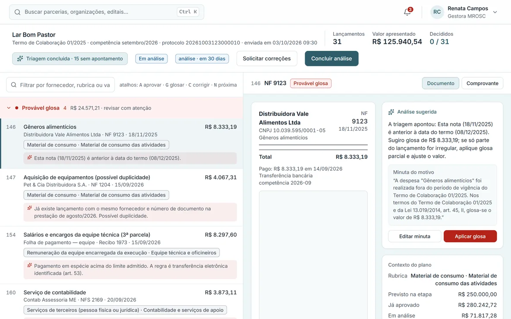Viewport: 511px width, 319px height.
Task: Click Previsto na etapa R$ 250.000,00
Action: click(x=442, y=294)
